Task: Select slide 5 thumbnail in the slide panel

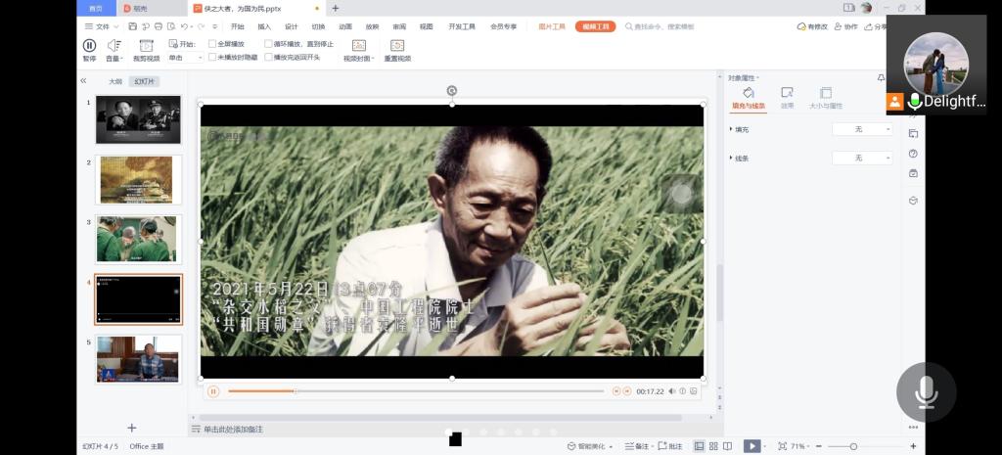Action: (138, 359)
